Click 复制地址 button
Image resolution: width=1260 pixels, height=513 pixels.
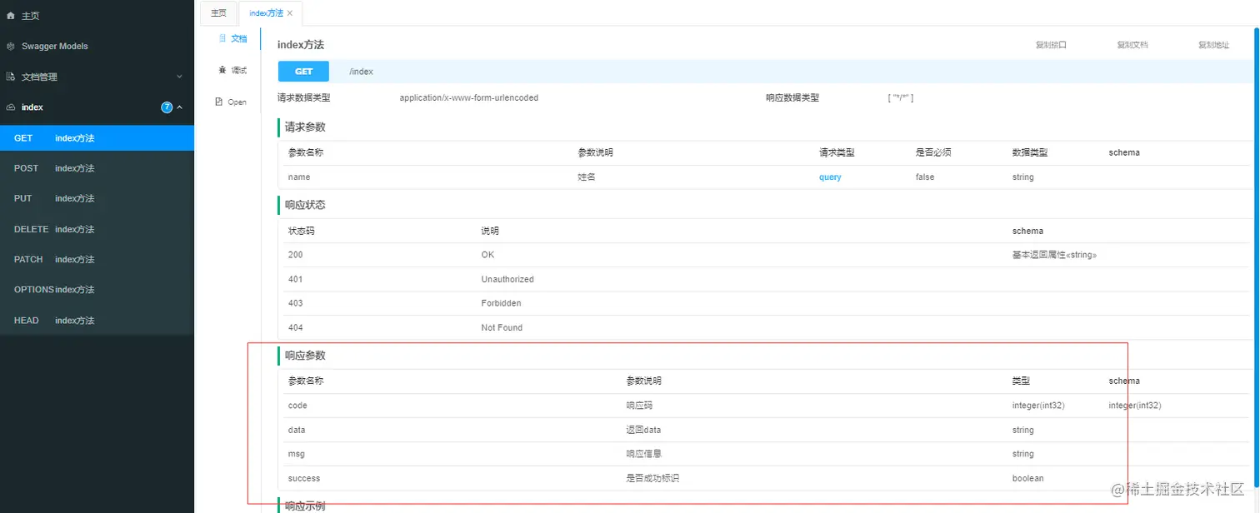(1213, 45)
